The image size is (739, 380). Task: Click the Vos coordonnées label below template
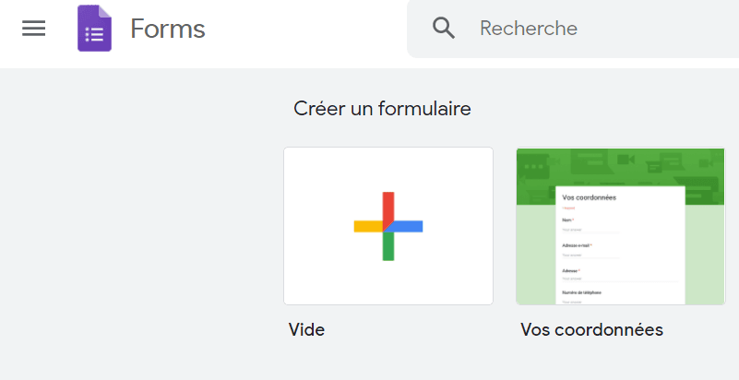coord(592,330)
